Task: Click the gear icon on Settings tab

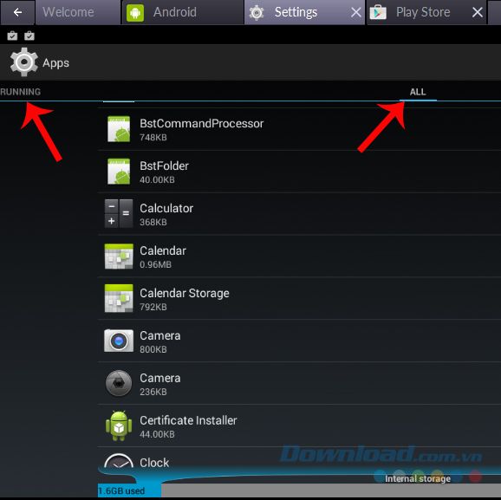Action: [x=257, y=13]
